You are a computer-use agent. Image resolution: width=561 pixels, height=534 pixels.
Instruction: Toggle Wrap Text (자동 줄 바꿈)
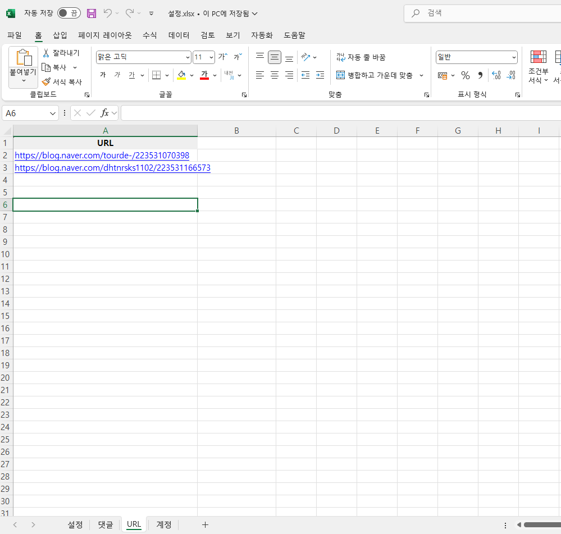click(361, 57)
